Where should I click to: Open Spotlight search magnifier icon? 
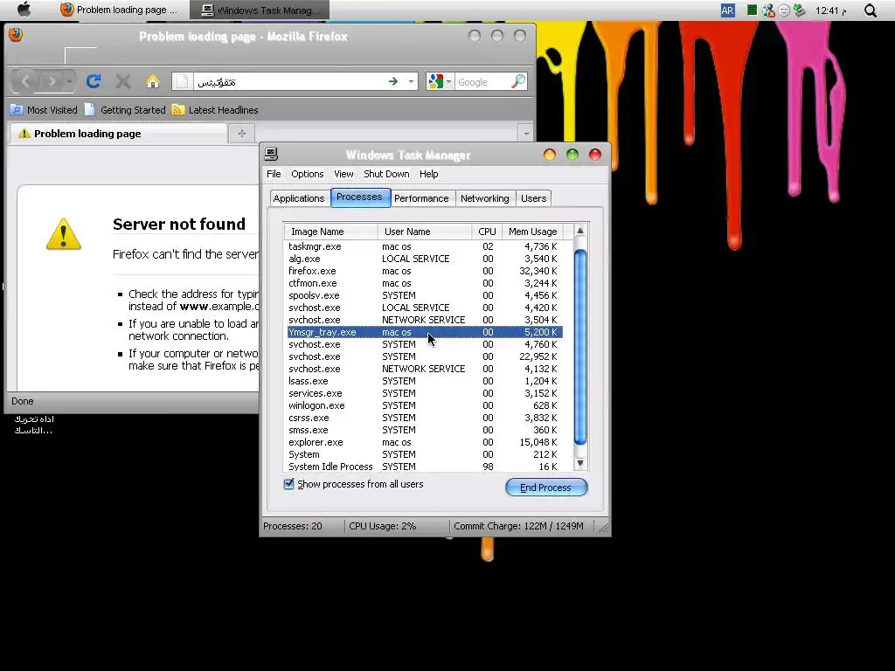click(870, 10)
